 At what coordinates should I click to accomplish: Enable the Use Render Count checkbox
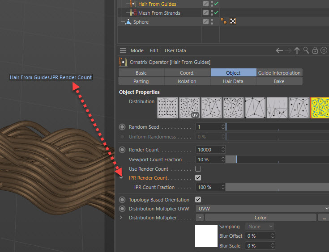198,169
